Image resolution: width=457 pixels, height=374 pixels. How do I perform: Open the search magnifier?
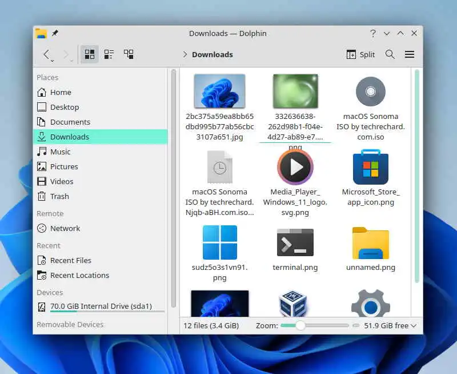coord(390,54)
